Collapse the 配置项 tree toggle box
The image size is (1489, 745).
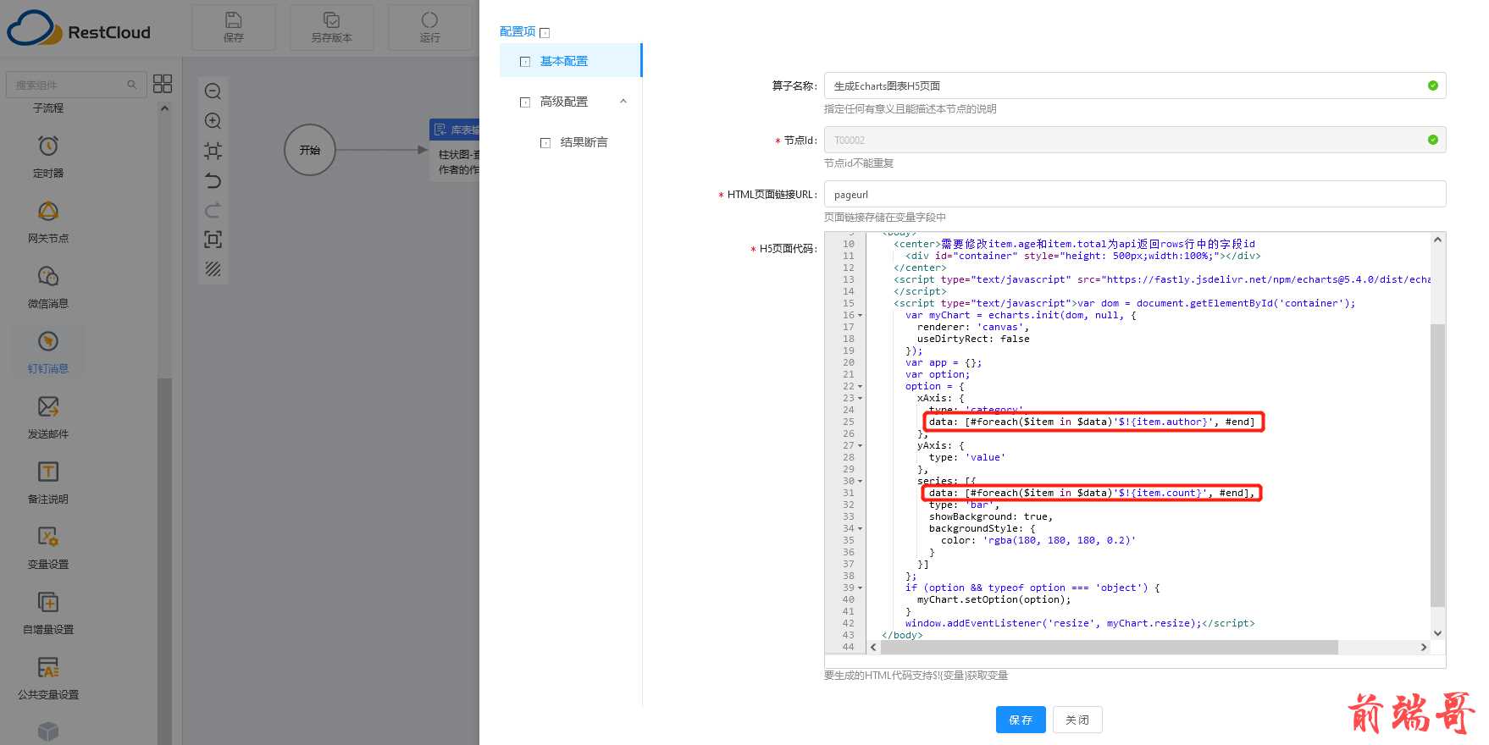545,33
